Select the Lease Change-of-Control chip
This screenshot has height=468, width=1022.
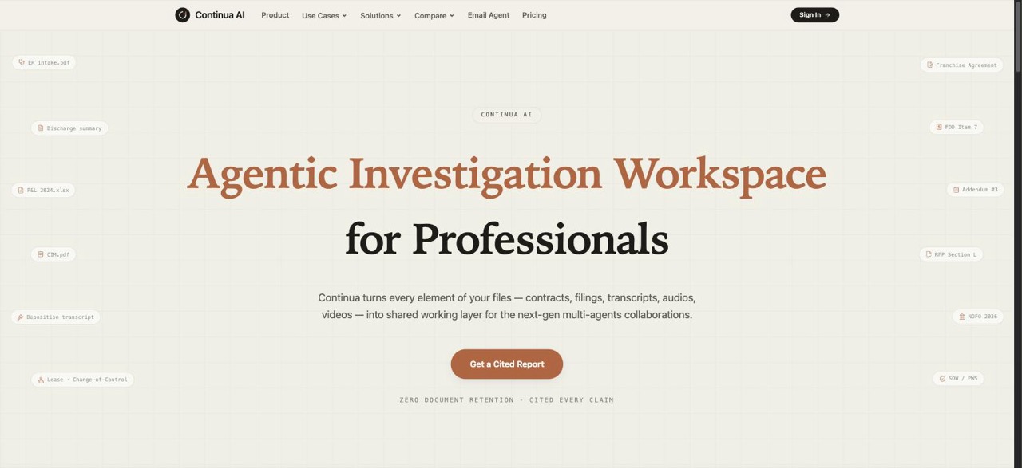(82, 380)
